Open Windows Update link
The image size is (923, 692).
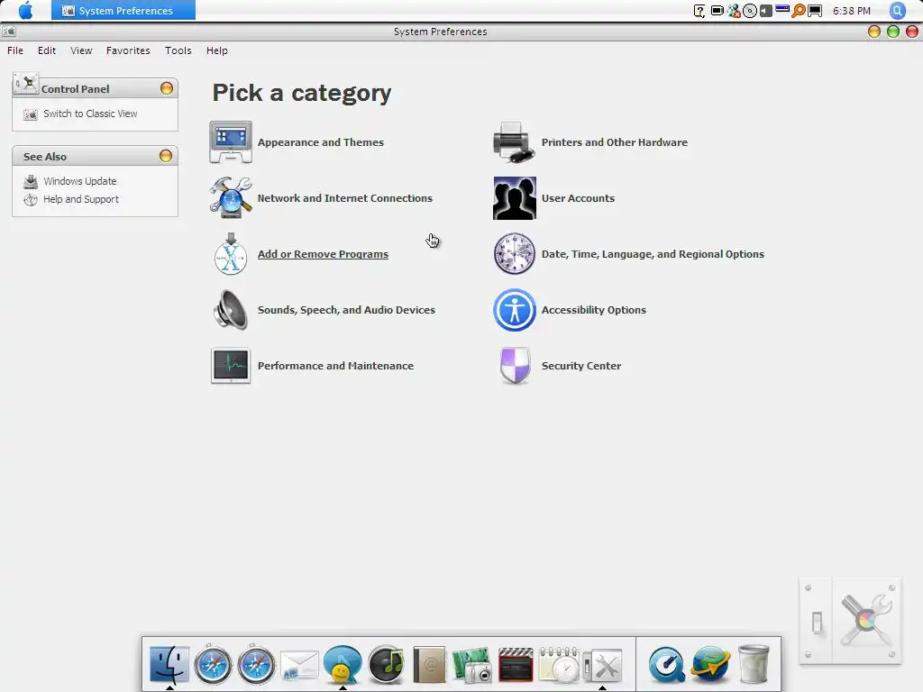(x=80, y=181)
